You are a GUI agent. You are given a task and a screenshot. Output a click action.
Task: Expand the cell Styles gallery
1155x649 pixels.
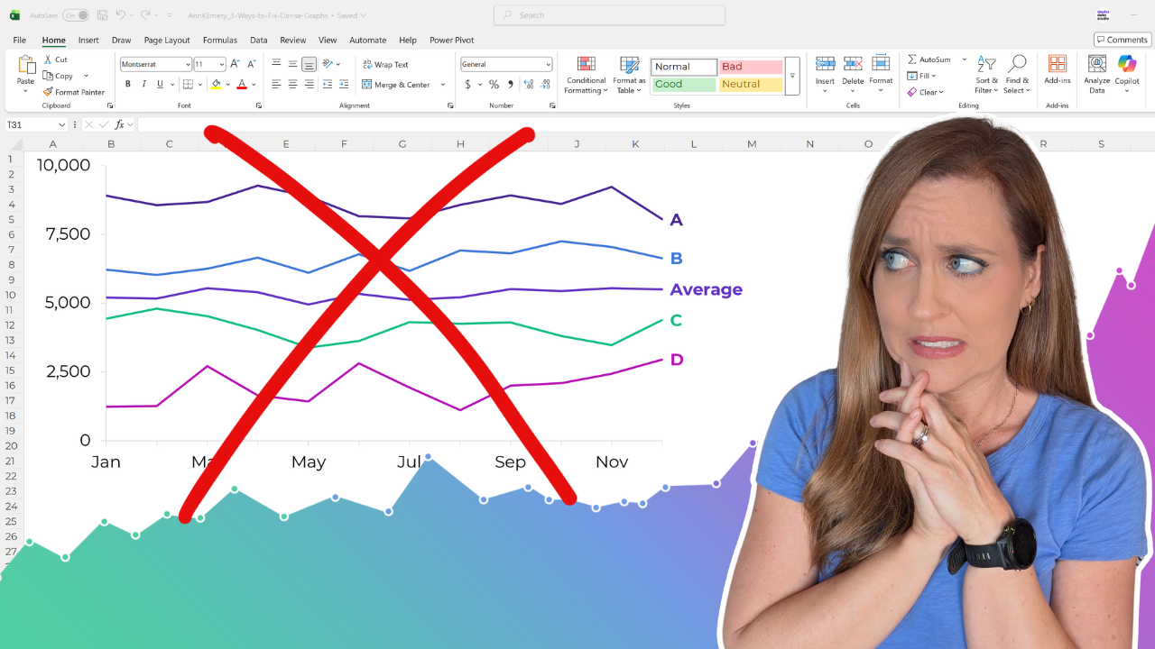[x=792, y=77]
